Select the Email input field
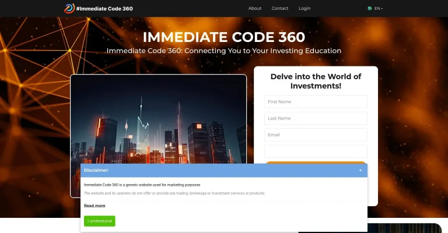Image resolution: width=448 pixels, height=233 pixels. click(316, 135)
